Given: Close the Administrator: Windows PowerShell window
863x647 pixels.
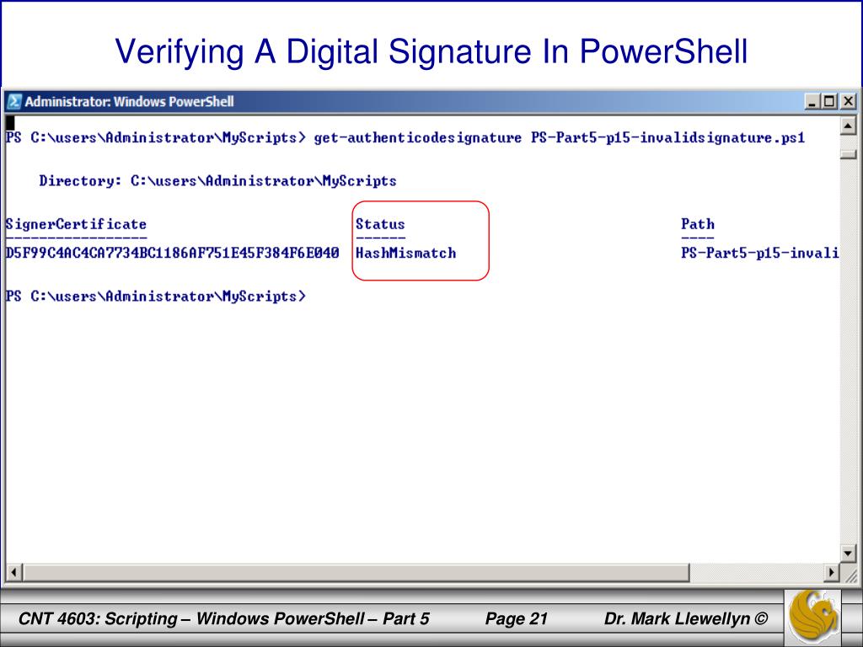Looking at the screenshot, I should [x=848, y=102].
